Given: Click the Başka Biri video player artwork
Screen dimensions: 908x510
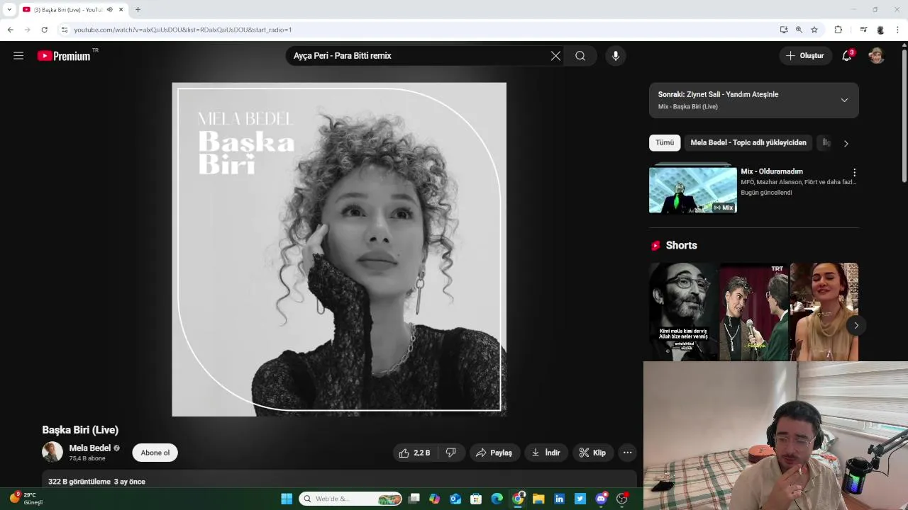Looking at the screenshot, I should point(339,249).
